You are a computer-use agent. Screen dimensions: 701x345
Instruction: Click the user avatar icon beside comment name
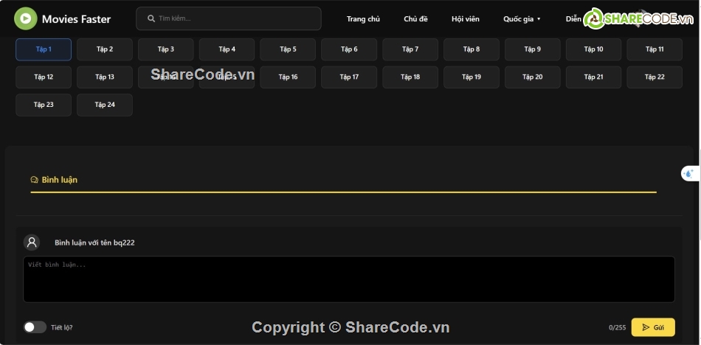click(32, 243)
